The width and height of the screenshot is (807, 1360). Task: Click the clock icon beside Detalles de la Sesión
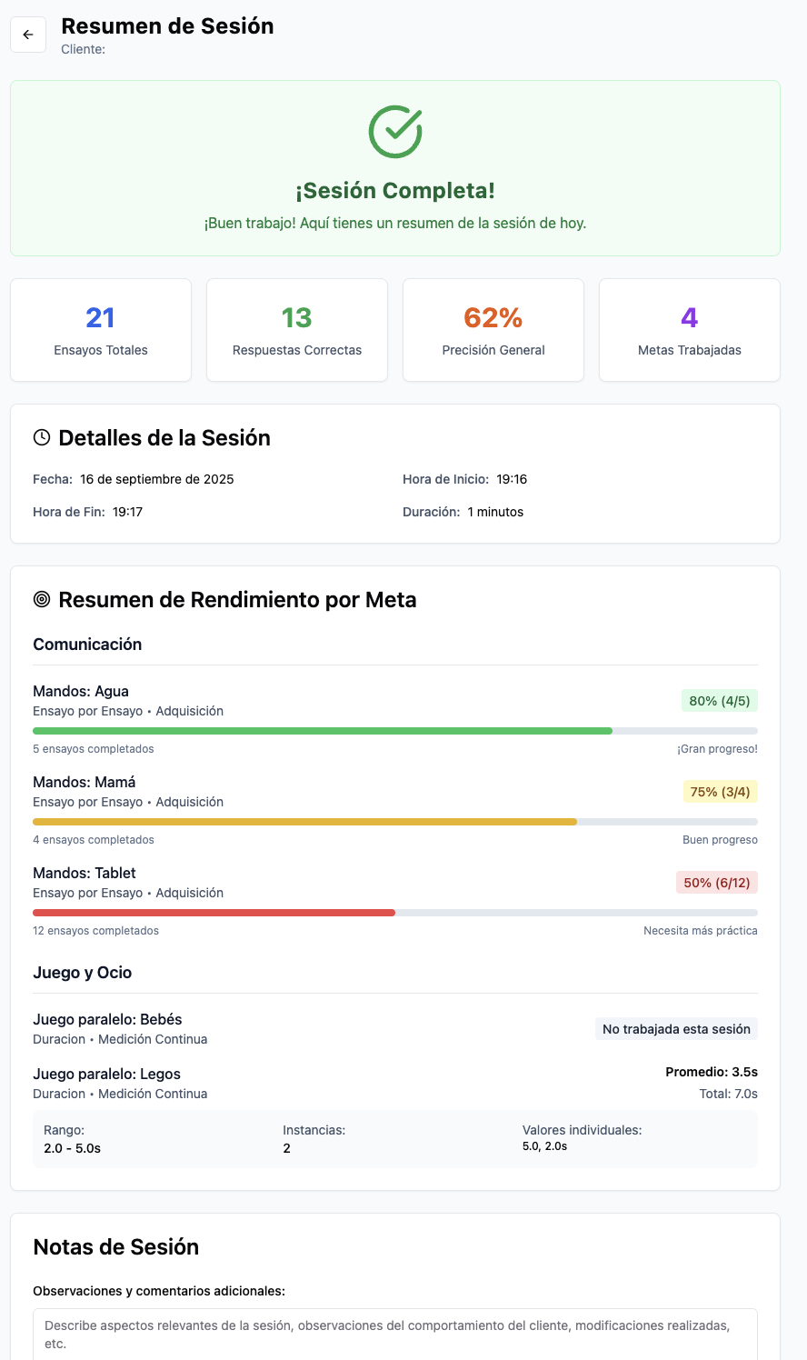pos(42,437)
